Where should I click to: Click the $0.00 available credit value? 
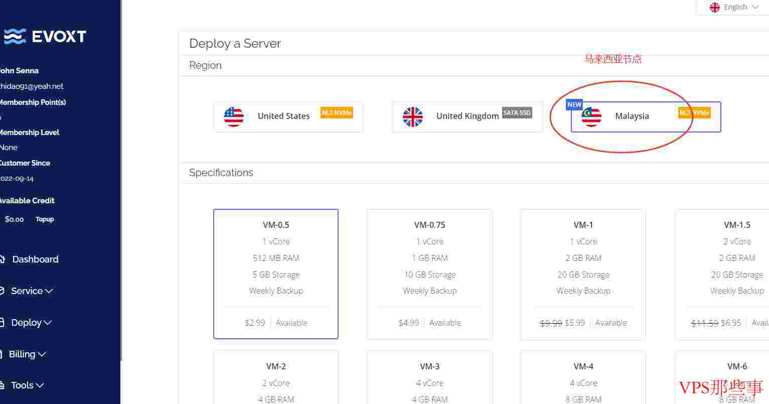point(14,219)
